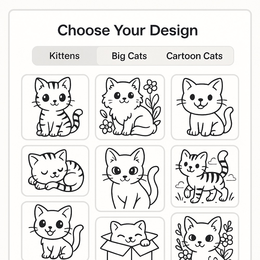Pick the walking striped kitten with clouds
The height and width of the screenshot is (260, 260).
[205, 176]
